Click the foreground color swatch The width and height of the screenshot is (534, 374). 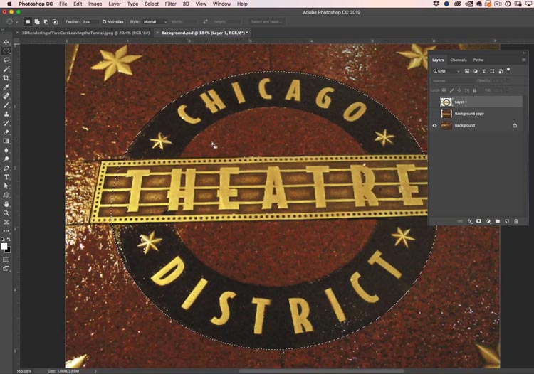(5, 246)
